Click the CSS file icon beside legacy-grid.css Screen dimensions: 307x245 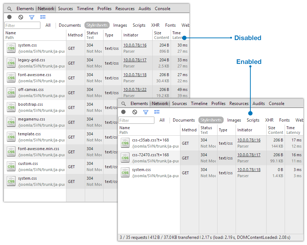pyautogui.click(x=11, y=63)
